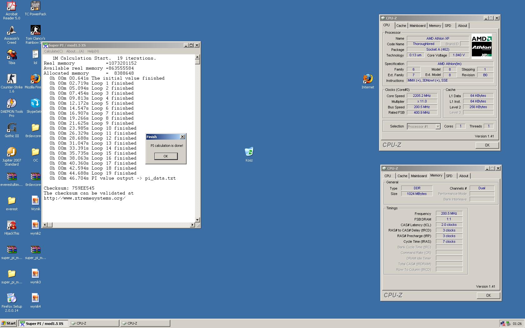This screenshot has width=525, height=328.
Task: Open the Calculate menu in Super PI
Action: click(53, 51)
